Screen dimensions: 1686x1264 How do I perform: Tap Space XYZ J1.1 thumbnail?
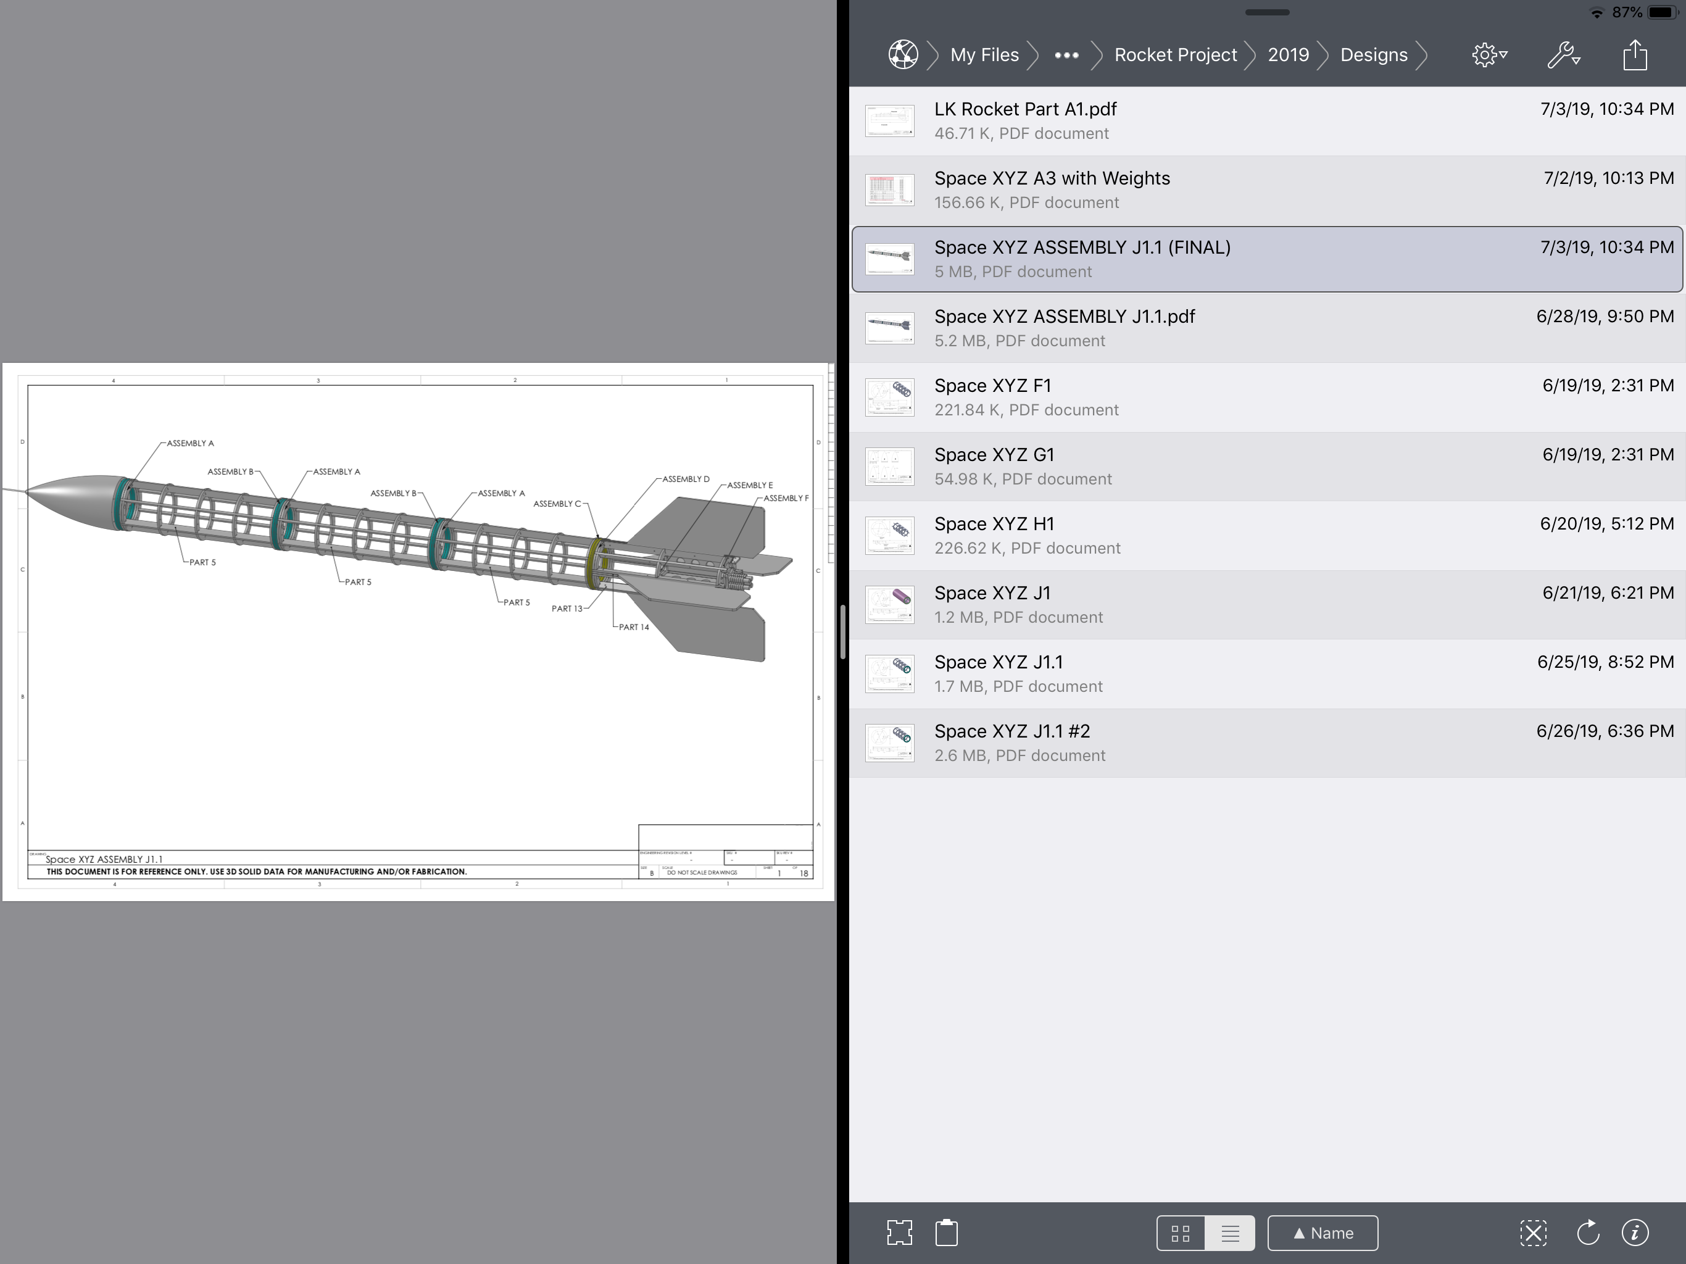click(889, 674)
